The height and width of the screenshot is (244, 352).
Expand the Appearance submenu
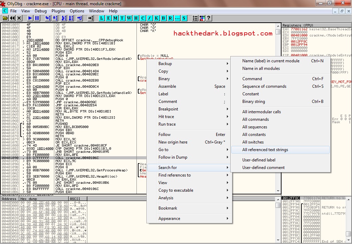pyautogui.click(x=189, y=219)
